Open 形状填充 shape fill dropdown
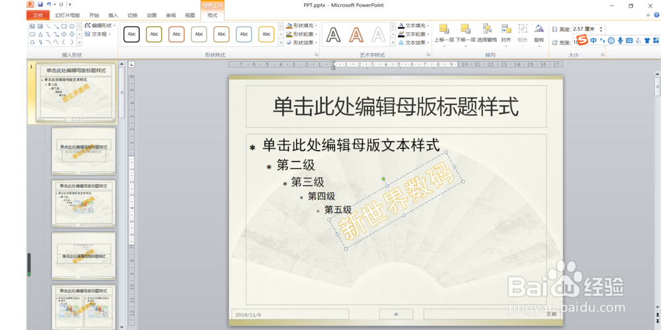Viewport: 661px width, 330px height. [x=301, y=26]
